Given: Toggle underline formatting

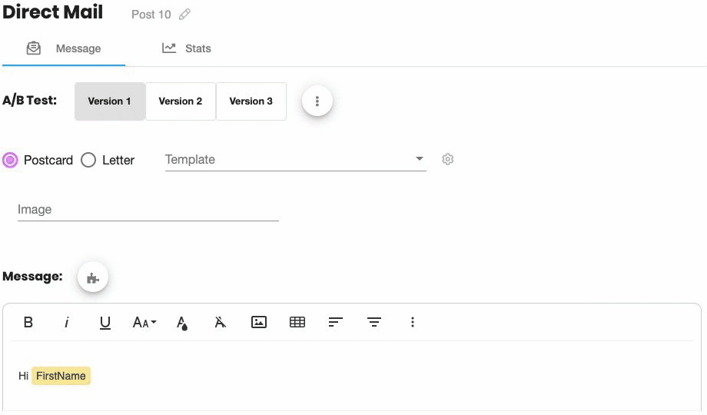Looking at the screenshot, I should click(x=105, y=323).
